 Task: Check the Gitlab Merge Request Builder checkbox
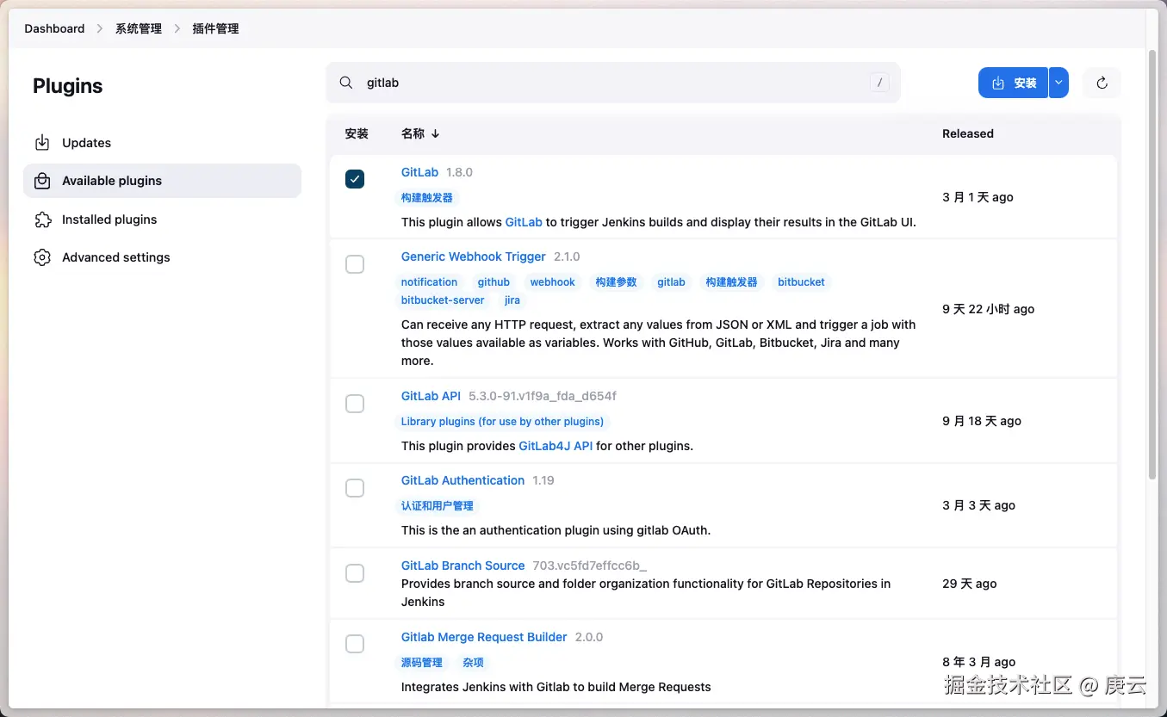tap(355, 644)
